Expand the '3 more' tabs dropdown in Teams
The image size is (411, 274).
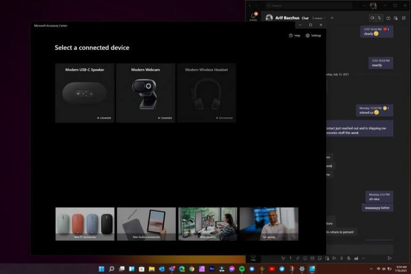[x=318, y=18]
